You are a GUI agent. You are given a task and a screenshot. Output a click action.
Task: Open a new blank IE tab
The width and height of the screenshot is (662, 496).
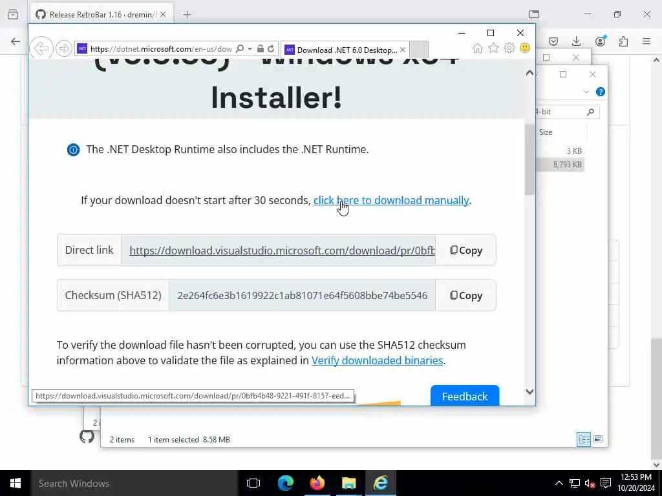(419, 50)
